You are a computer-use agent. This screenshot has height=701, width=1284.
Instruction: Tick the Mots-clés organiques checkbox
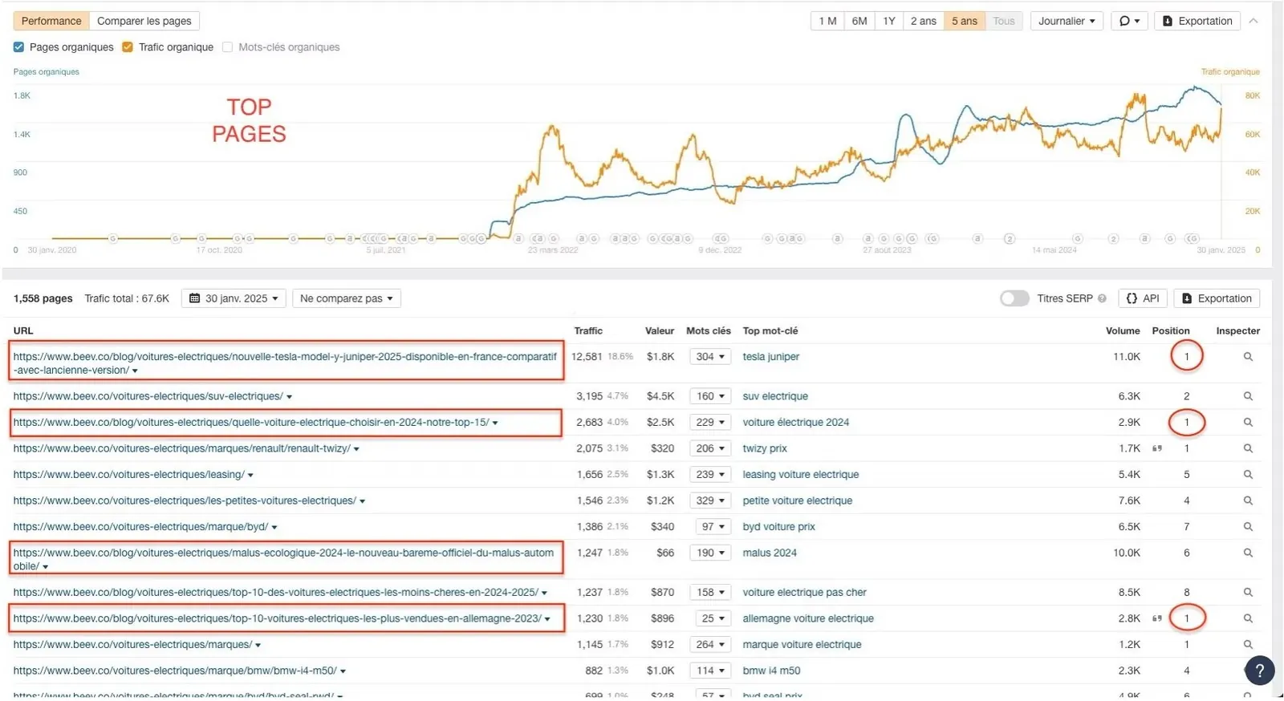click(227, 47)
